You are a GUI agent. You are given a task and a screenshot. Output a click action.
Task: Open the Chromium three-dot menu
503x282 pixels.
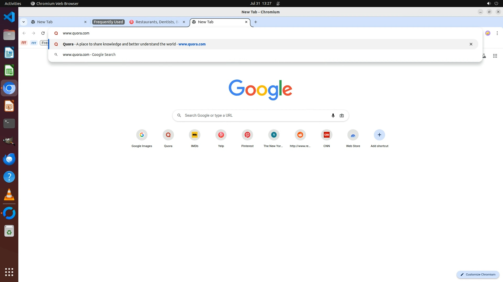497,33
